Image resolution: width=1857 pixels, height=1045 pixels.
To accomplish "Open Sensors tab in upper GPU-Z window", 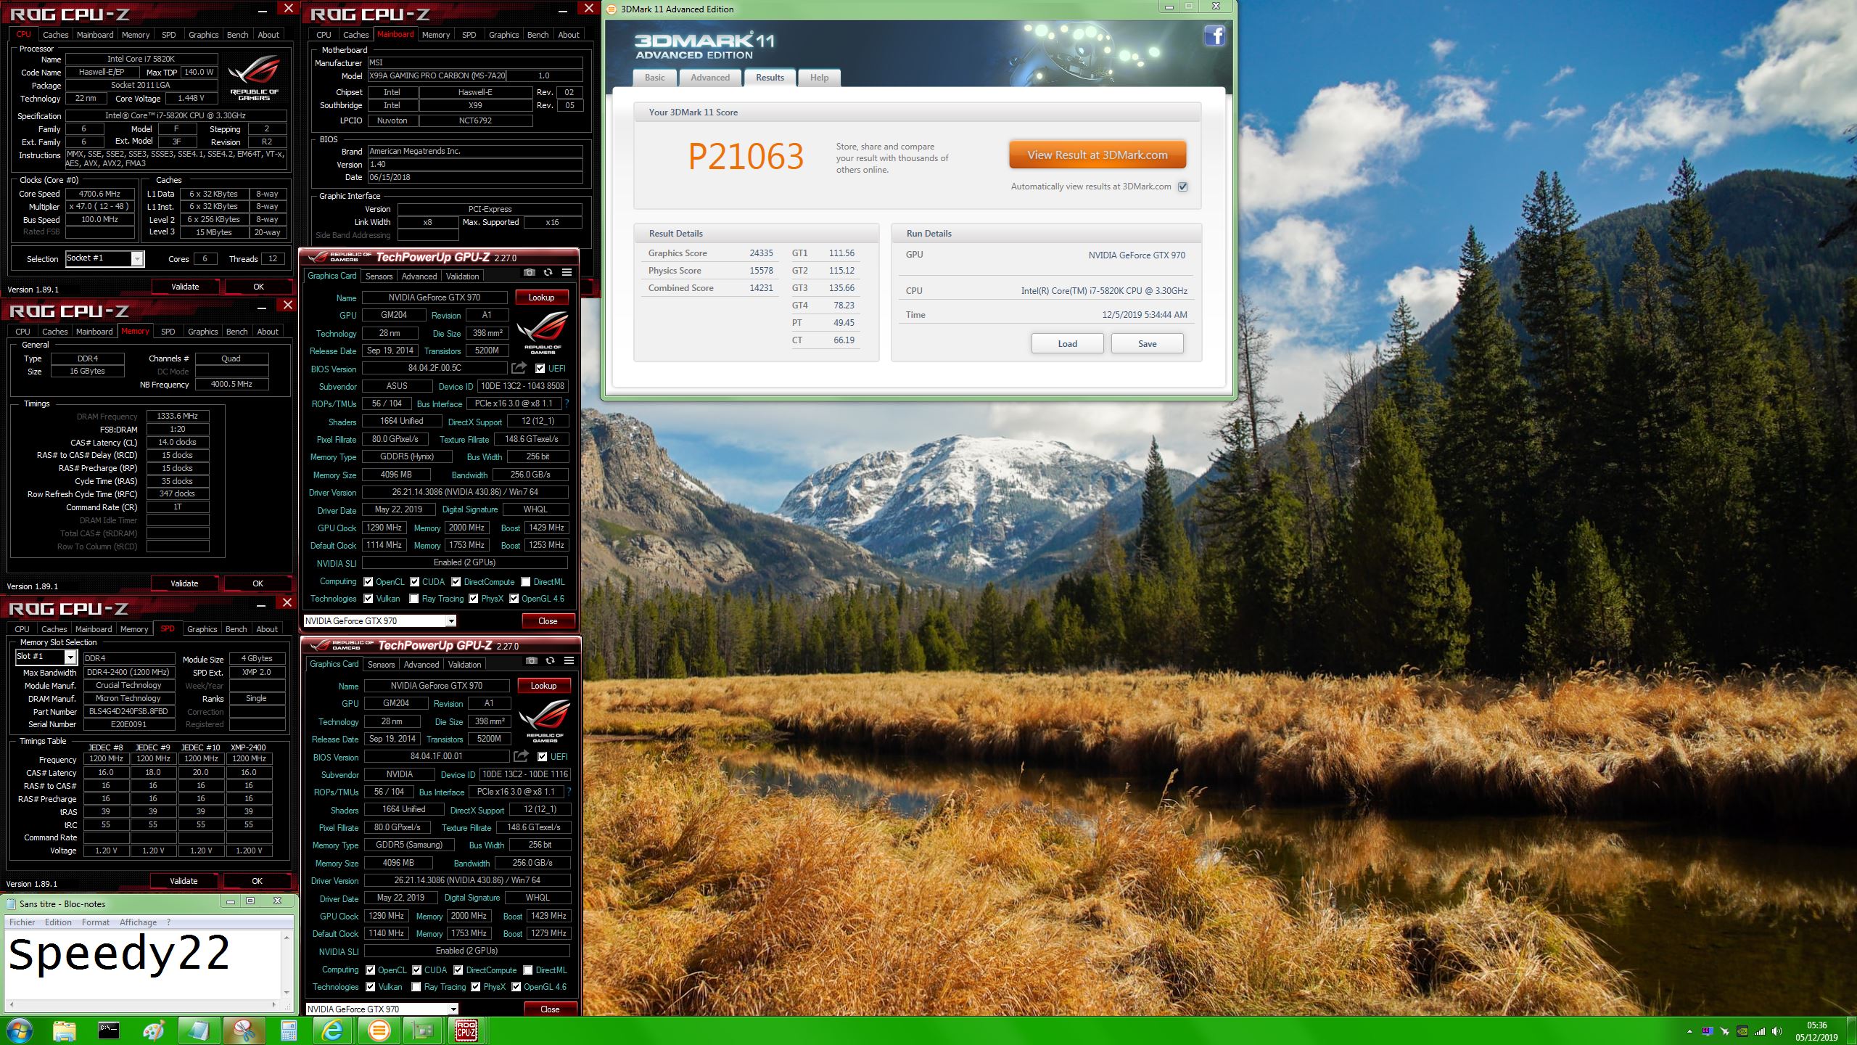I will tap(379, 276).
